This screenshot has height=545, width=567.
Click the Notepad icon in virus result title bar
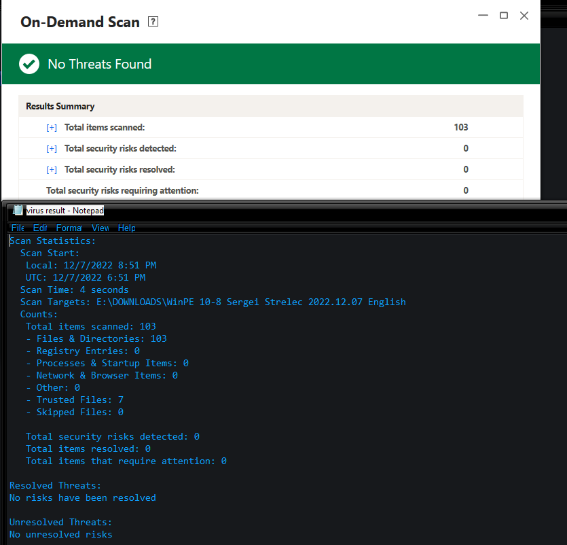(x=18, y=210)
